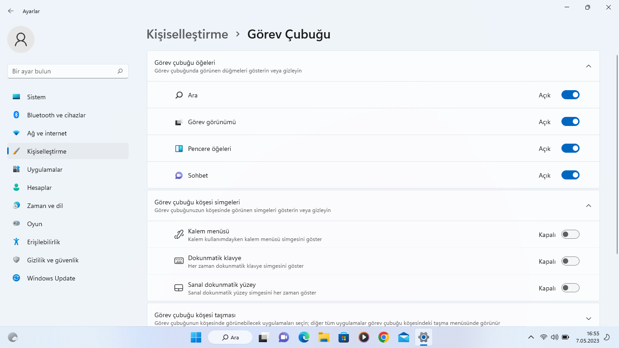619x348 pixels.
Task: Open Sistem settings category
Action: pos(68,97)
